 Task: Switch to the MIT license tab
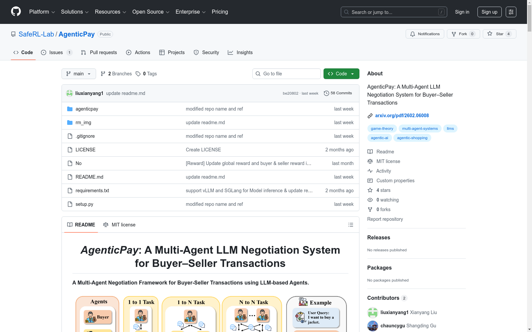[x=119, y=225]
